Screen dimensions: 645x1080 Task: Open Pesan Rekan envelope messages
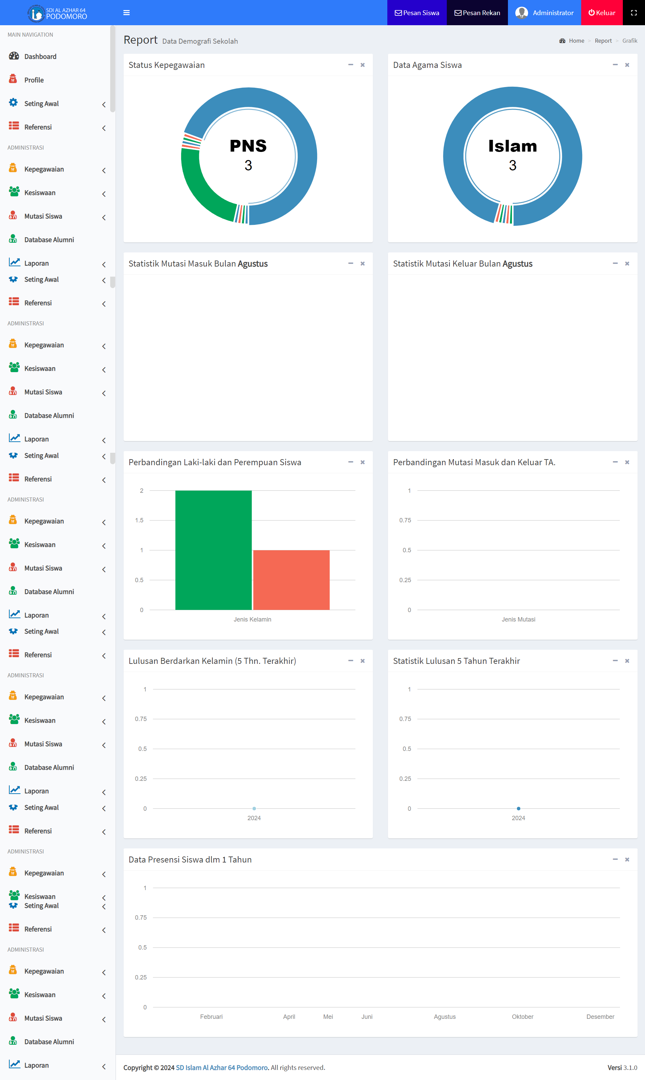click(x=477, y=13)
